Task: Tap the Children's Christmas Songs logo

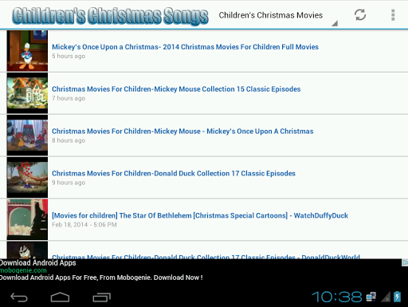Action: 110,15
